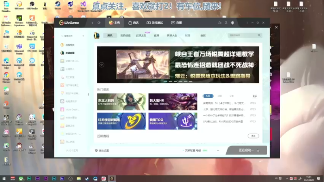This screenshot has height=182, width=324.
Task: Open the download manager icon in the title bar
Action: [x=226, y=23]
